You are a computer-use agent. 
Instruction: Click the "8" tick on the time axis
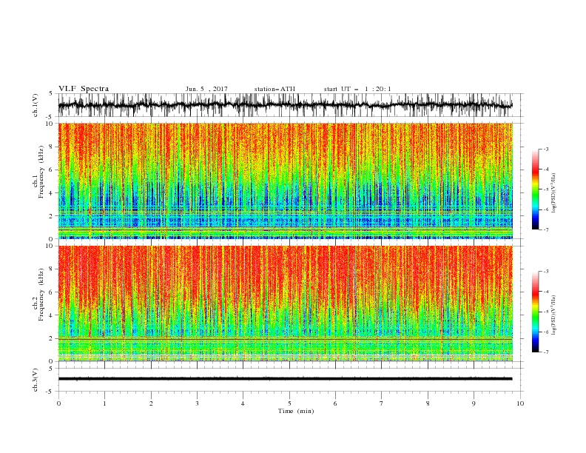tap(428, 403)
